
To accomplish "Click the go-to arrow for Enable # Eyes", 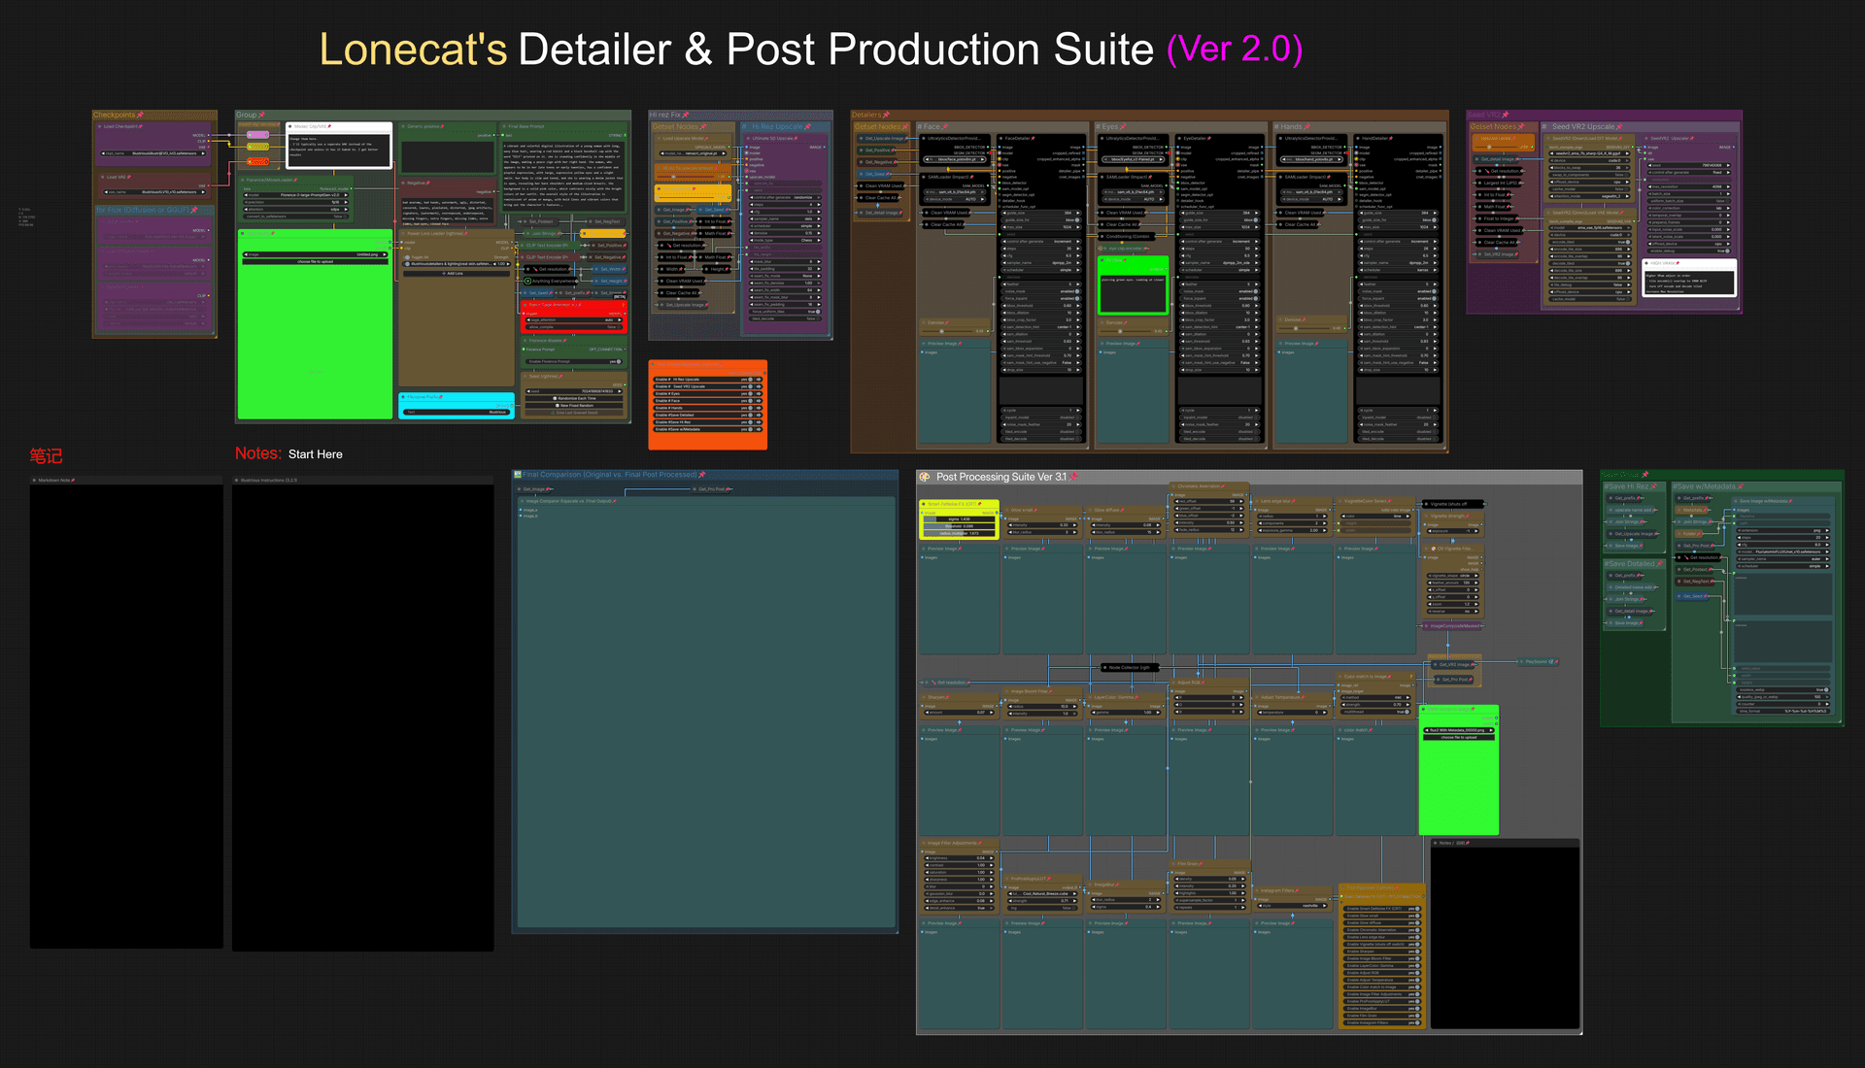I will tap(759, 394).
